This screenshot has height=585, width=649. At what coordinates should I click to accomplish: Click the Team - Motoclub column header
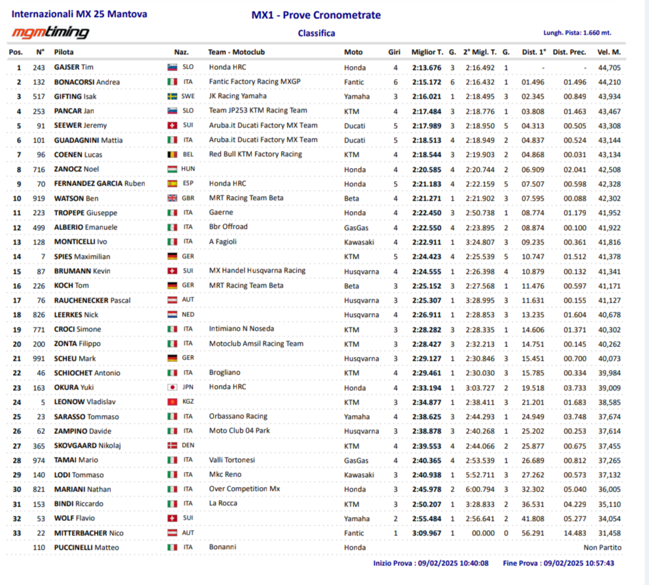(x=236, y=52)
